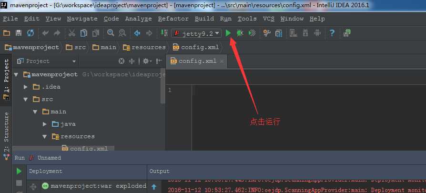Open the Edit menu
Screen dimensions: 426x193
31,19
